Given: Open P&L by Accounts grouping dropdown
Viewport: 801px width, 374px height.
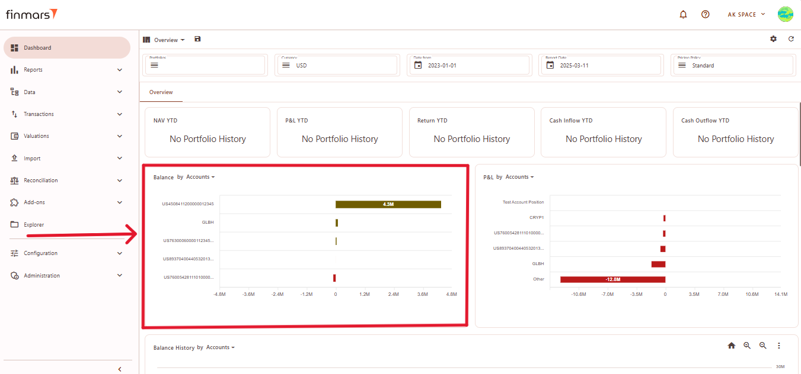Looking at the screenshot, I should [519, 177].
